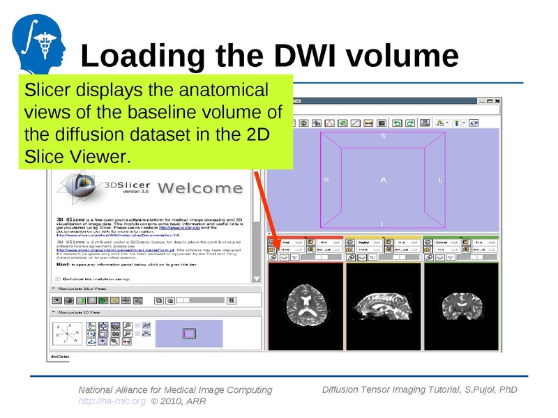Click the show-foreground icon left of the fade slider

170,301
